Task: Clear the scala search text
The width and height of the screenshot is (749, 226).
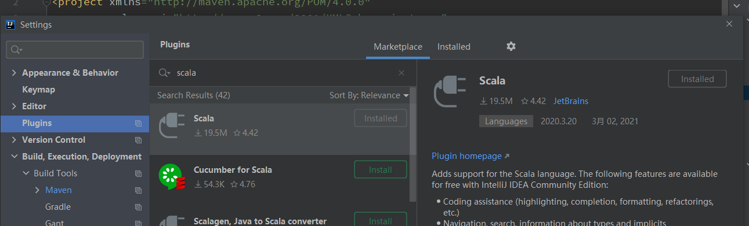Action: [401, 73]
